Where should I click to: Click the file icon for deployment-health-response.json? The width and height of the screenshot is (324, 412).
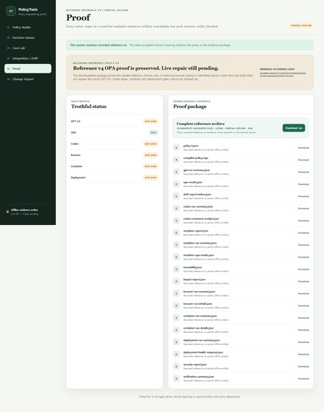click(x=176, y=354)
